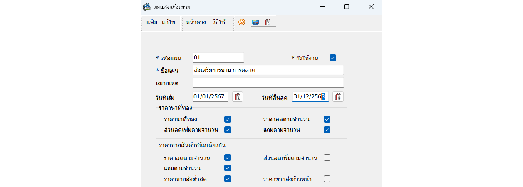The image size is (523, 187).
Task: Open calendar picker for วันที่สิ้นสุด
Action: tap(338, 97)
